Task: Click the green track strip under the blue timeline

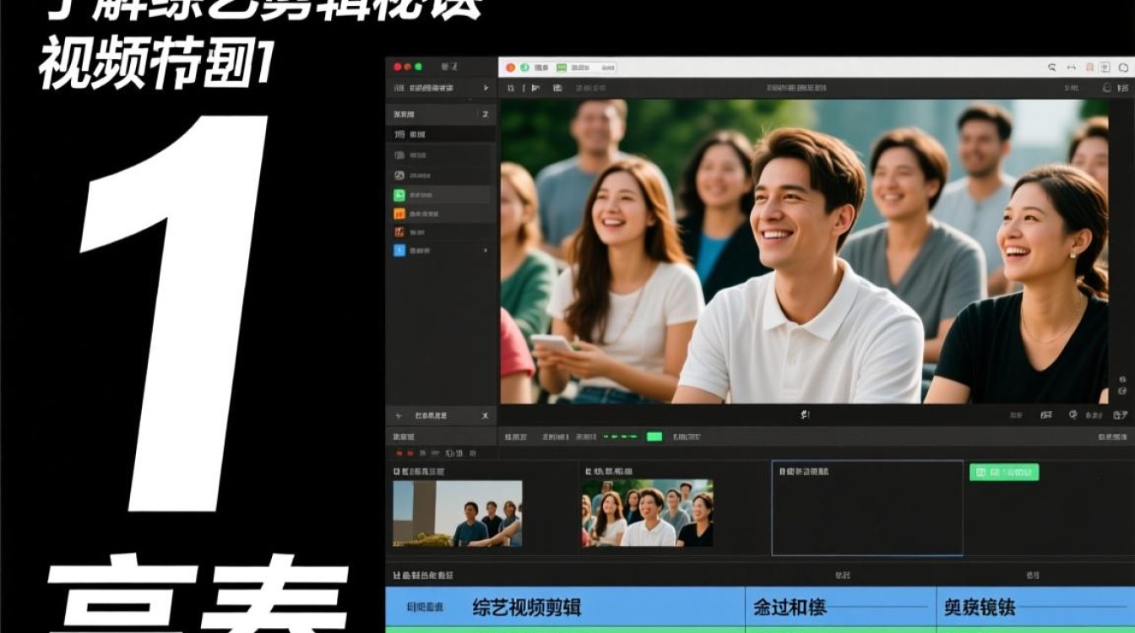Action: coord(760,630)
